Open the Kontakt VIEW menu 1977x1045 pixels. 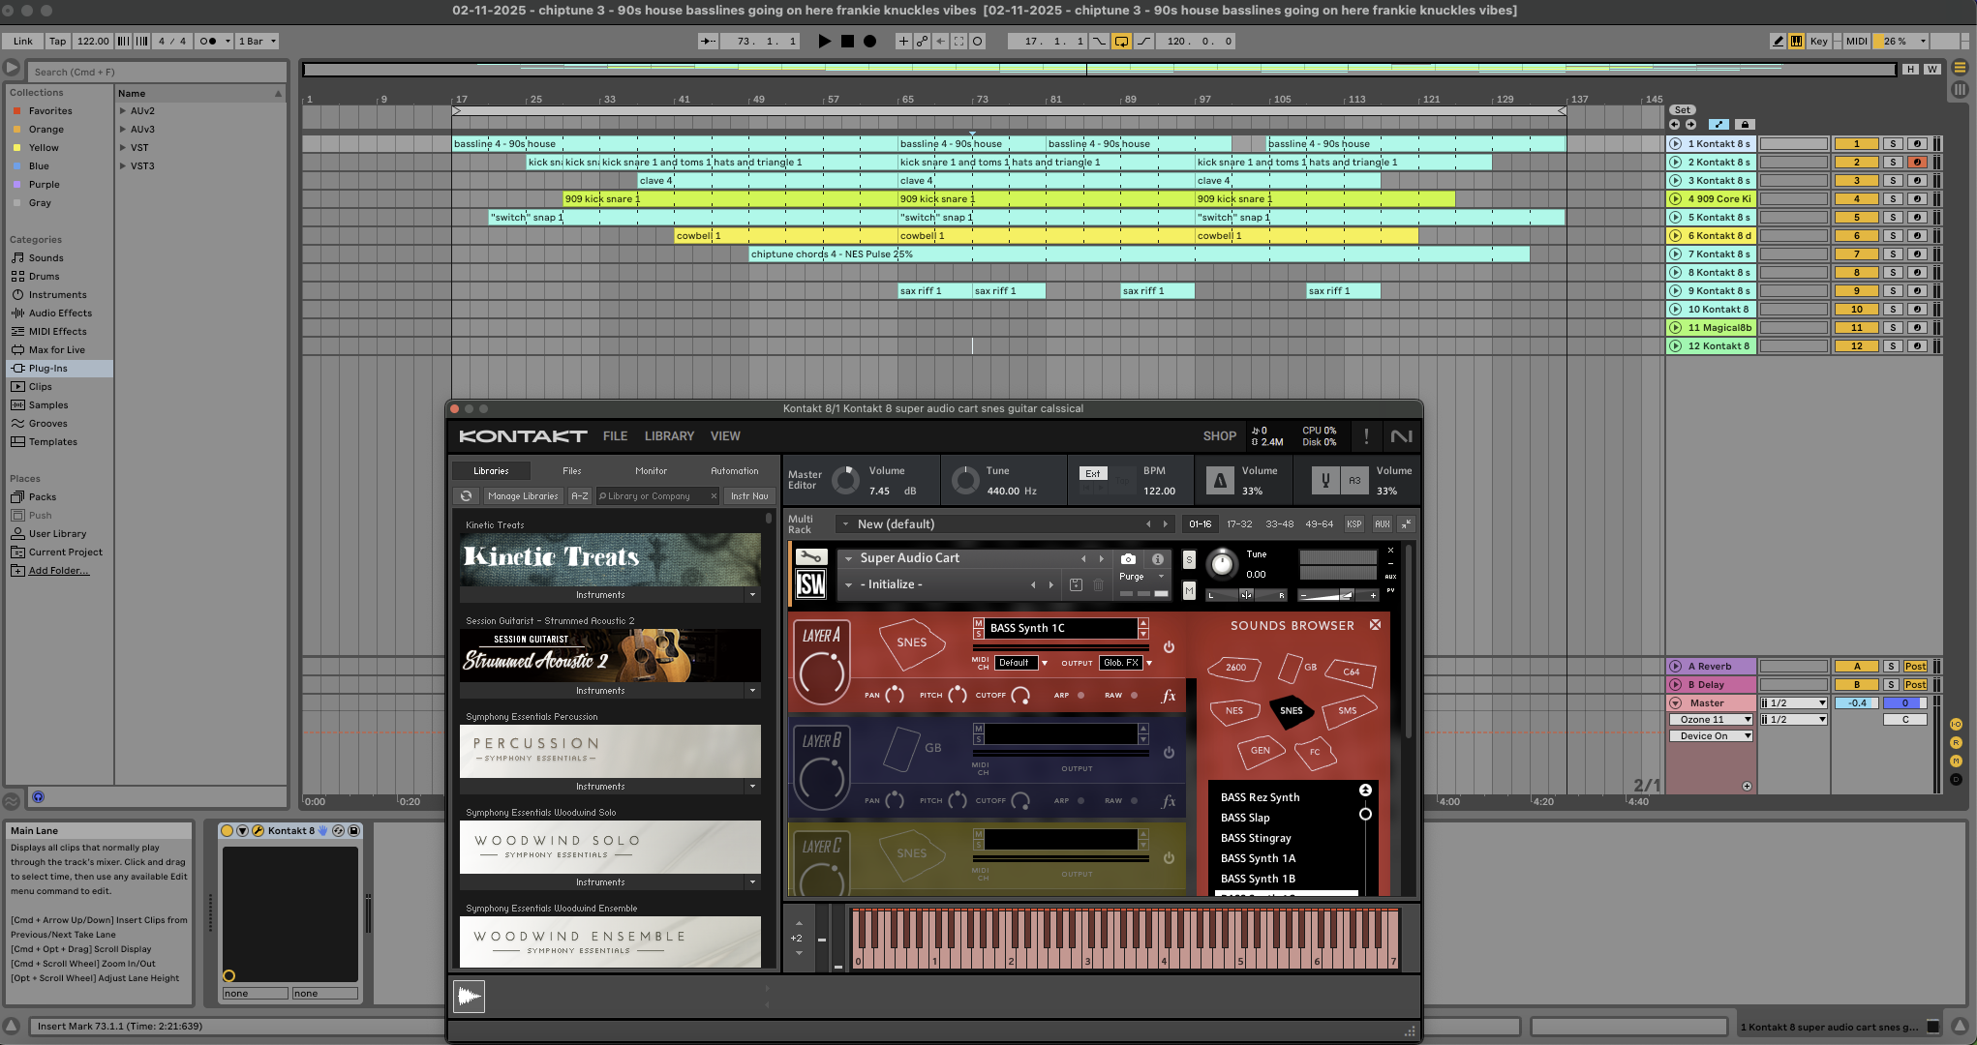point(725,436)
